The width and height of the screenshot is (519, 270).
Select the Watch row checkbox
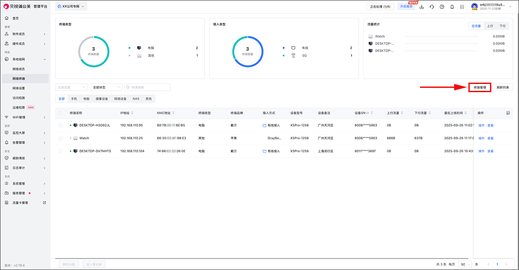(61, 138)
